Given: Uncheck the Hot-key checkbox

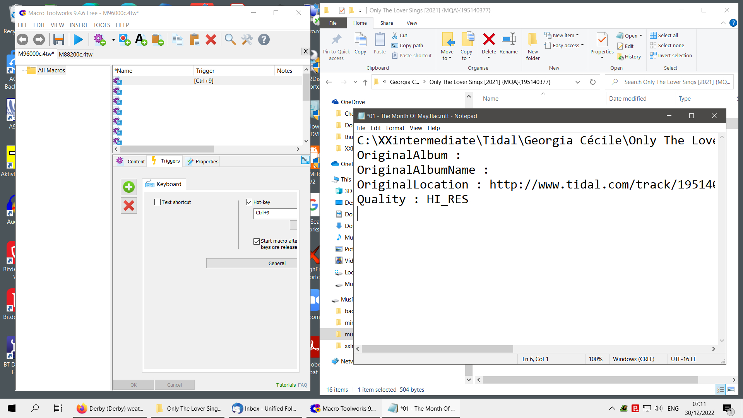Looking at the screenshot, I should click(x=249, y=202).
